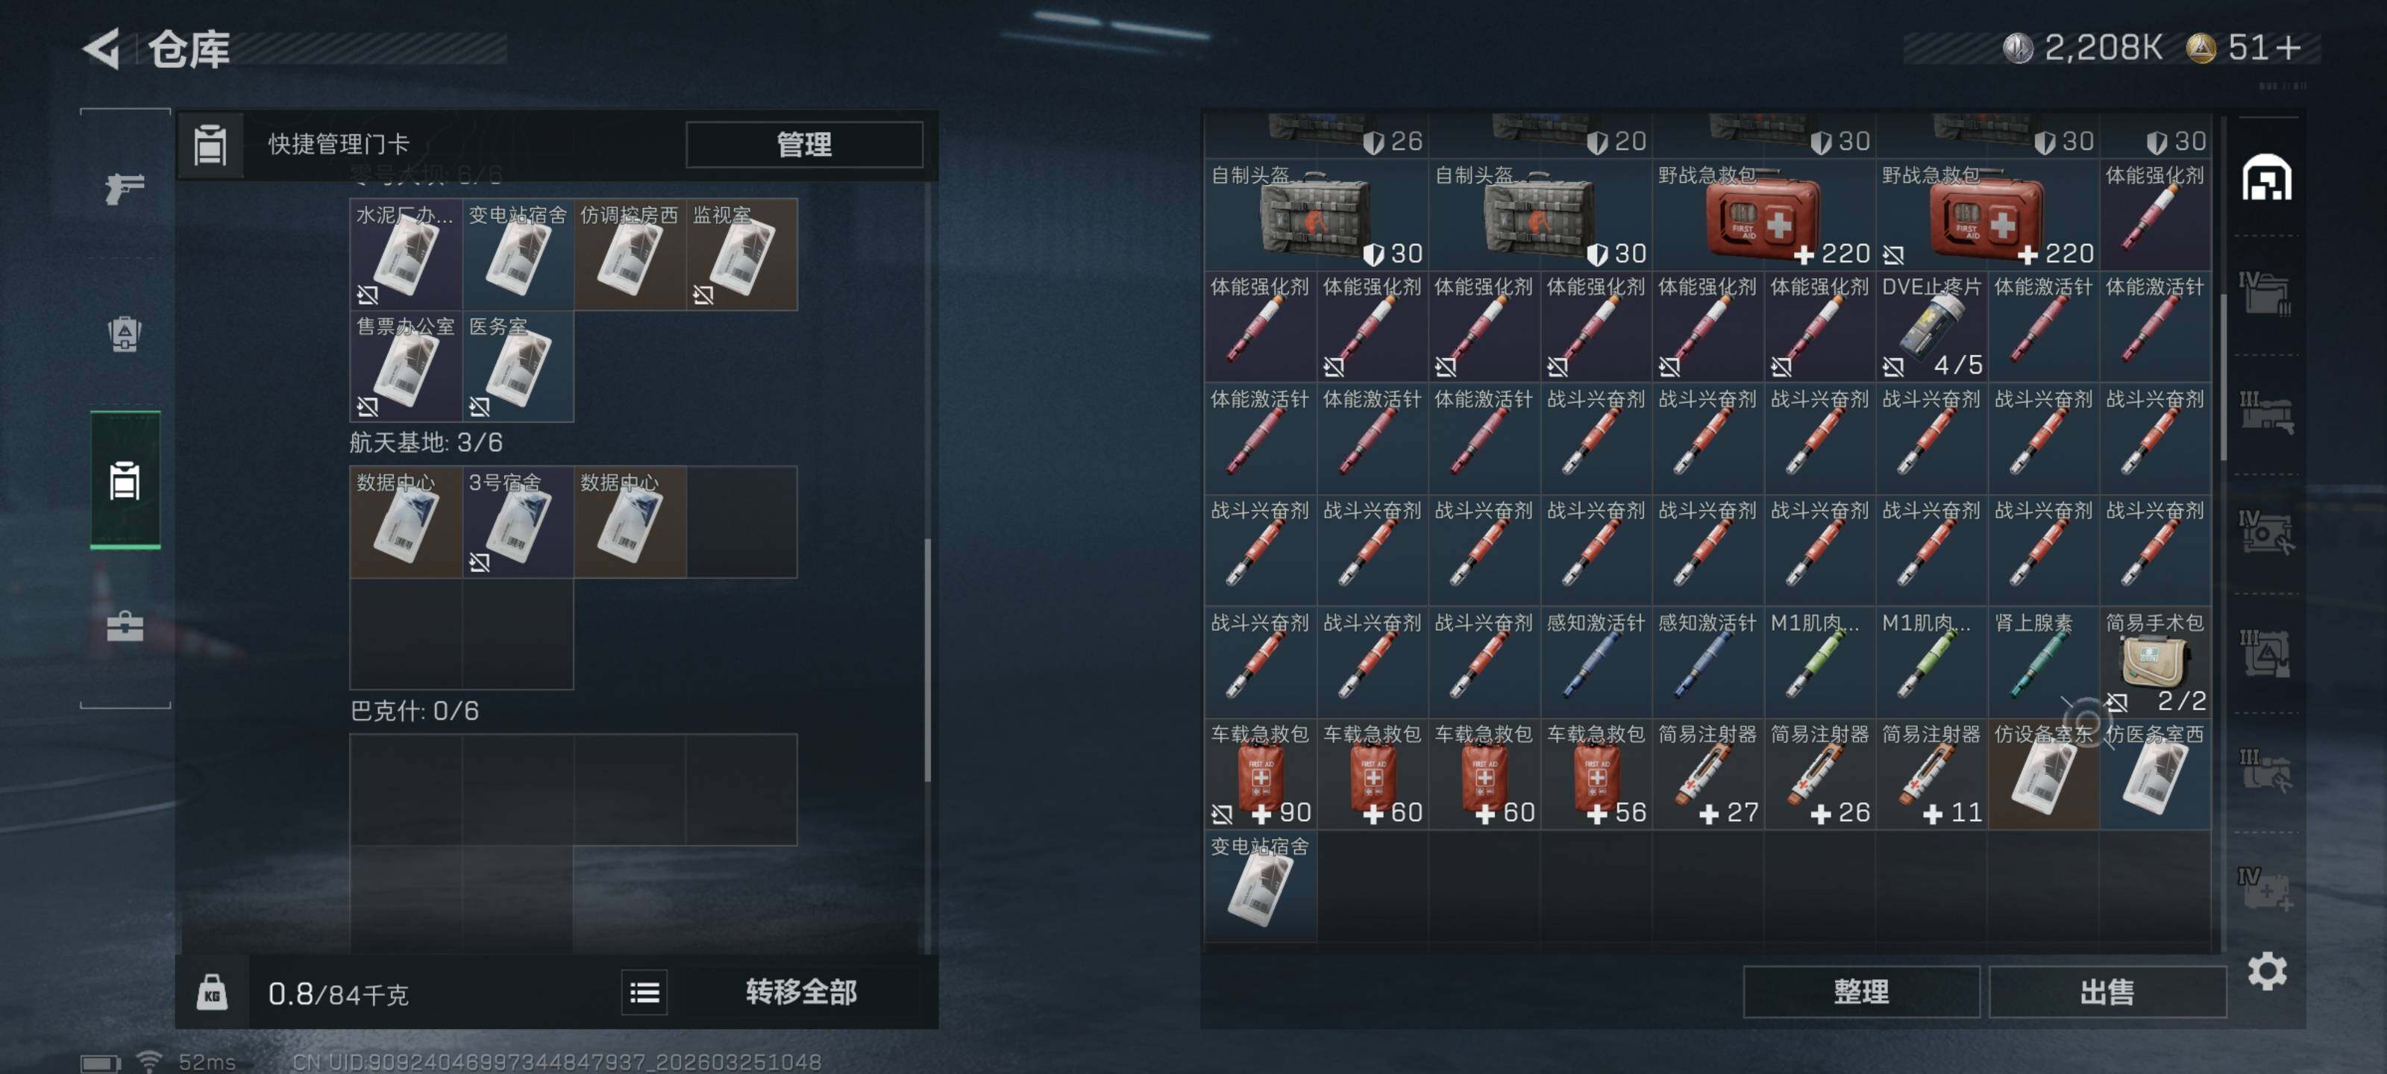Open the toolbox category in the sidebar
Image resolution: width=2387 pixels, height=1074 pixels.
click(x=124, y=626)
